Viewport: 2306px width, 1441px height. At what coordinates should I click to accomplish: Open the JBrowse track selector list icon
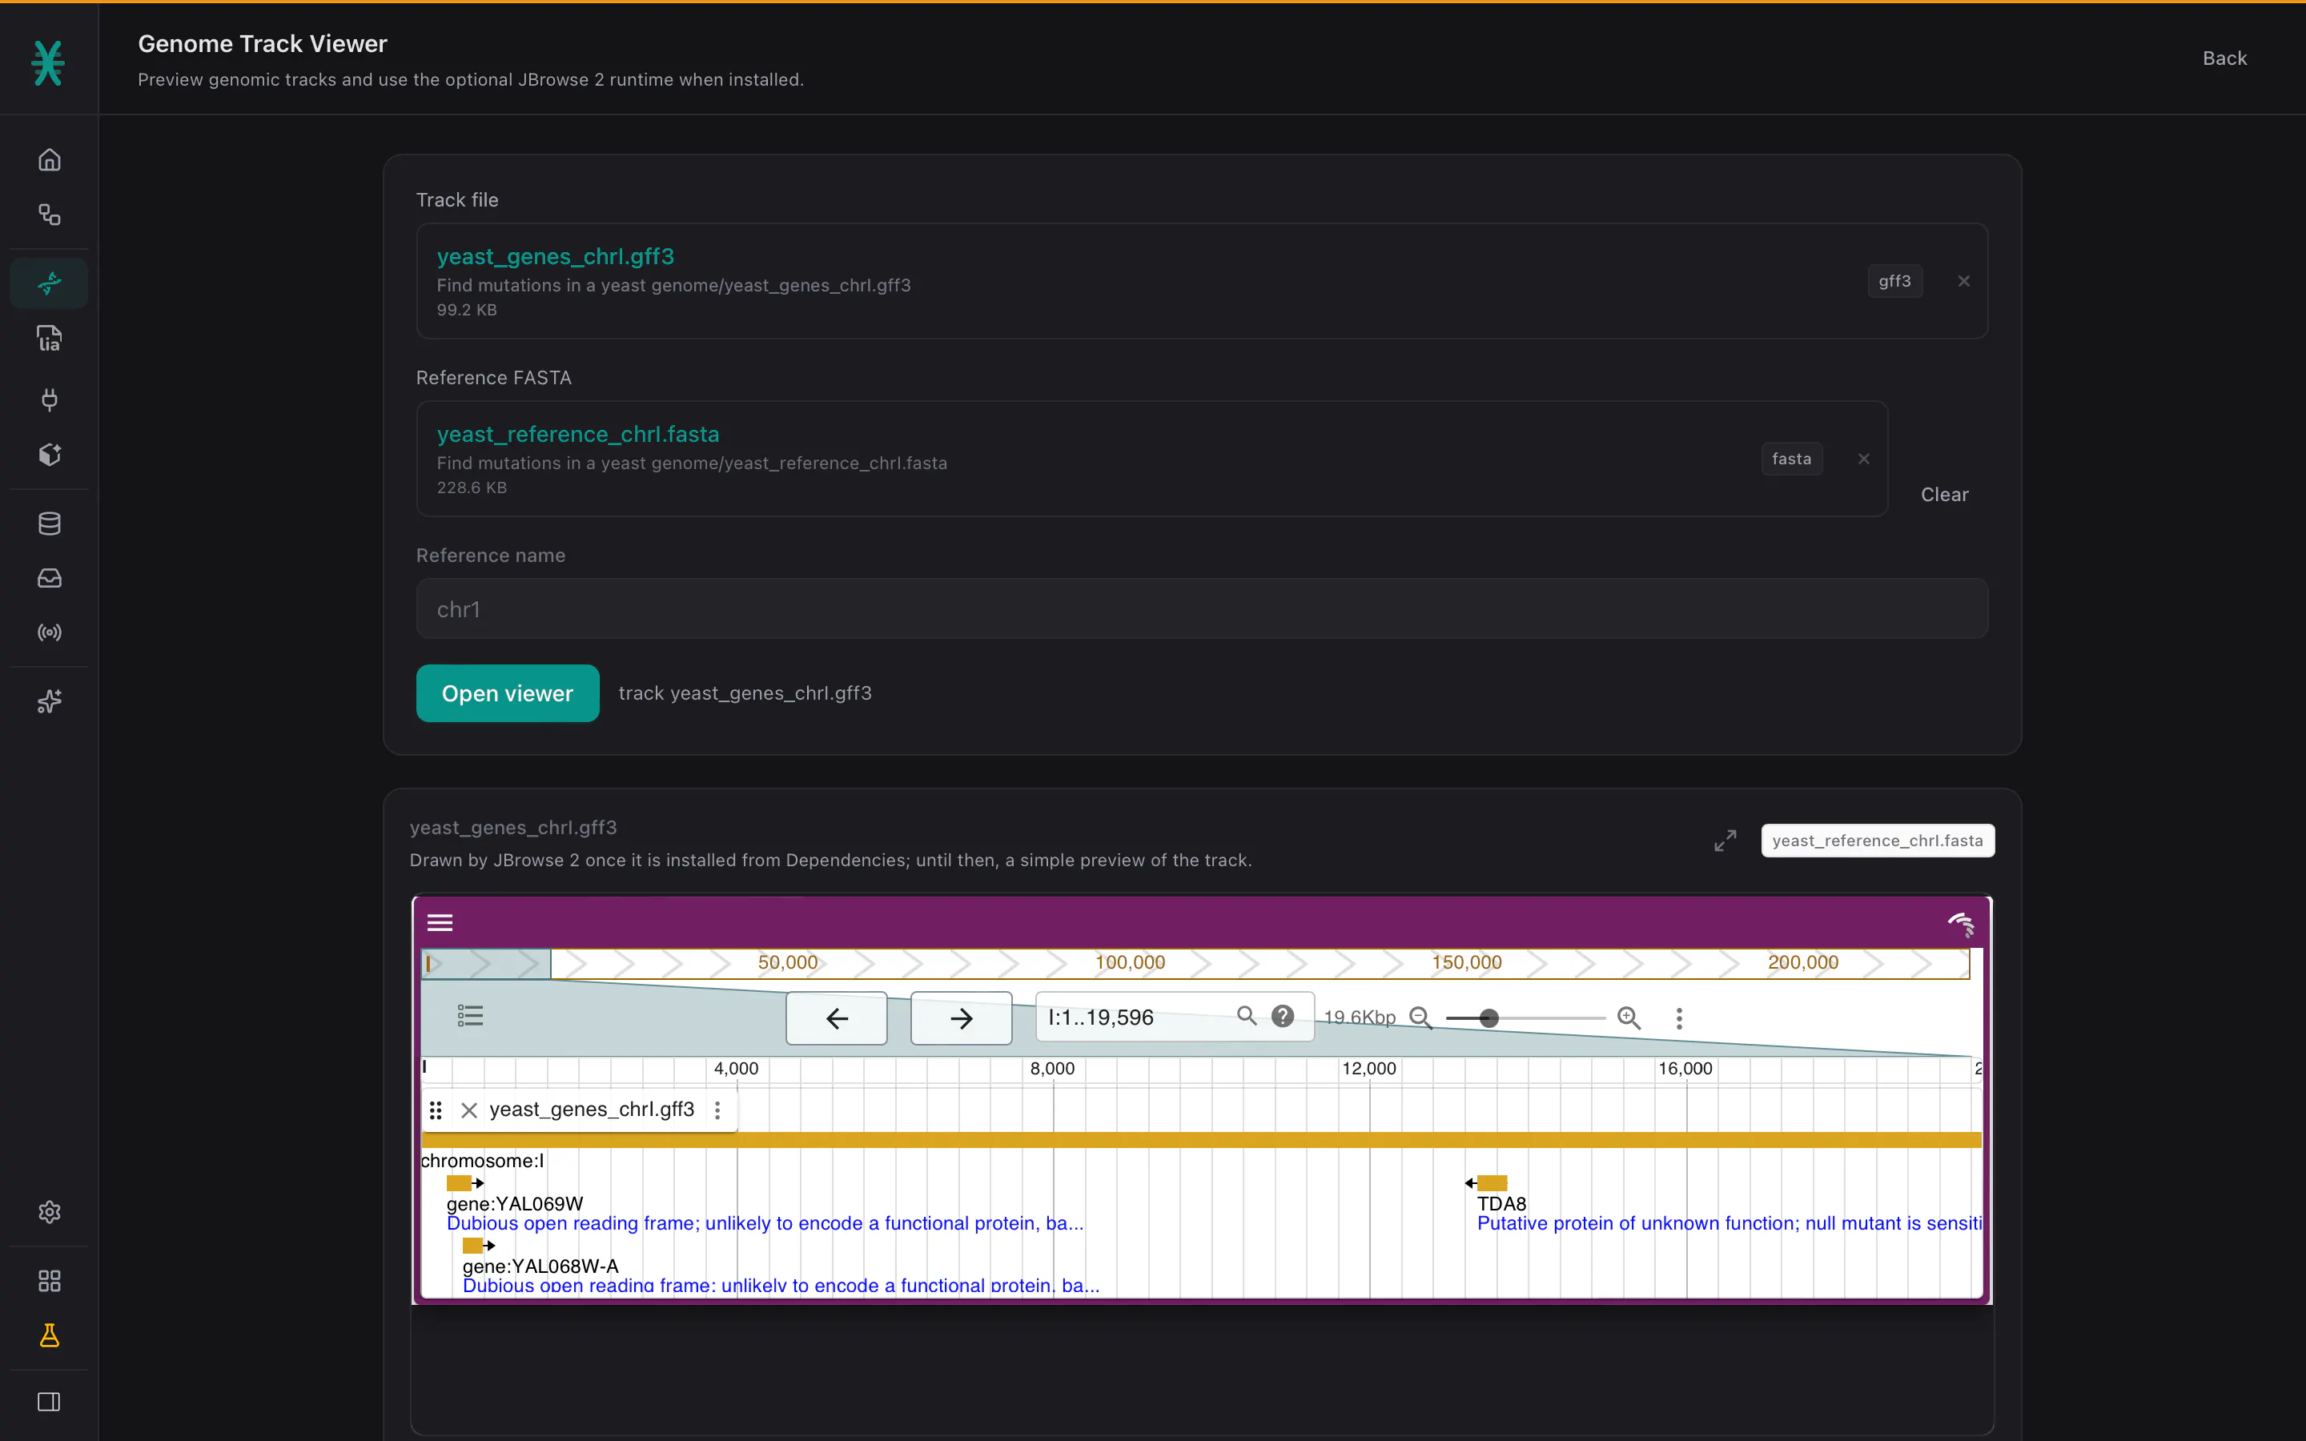coord(470,1016)
